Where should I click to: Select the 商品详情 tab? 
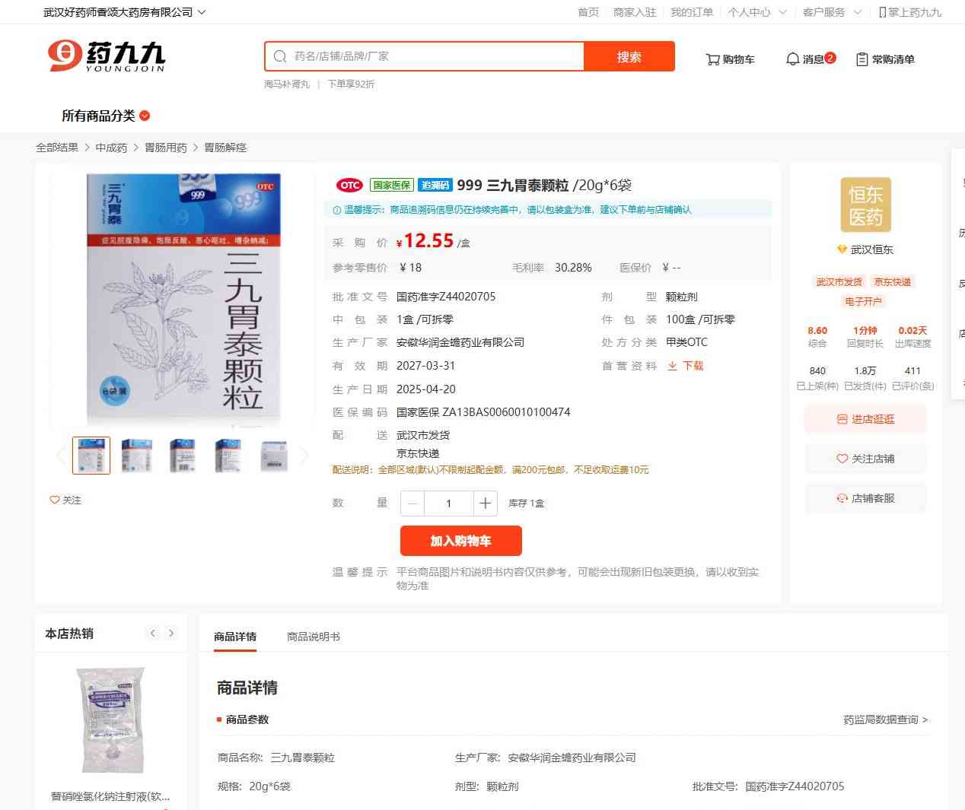[235, 637]
